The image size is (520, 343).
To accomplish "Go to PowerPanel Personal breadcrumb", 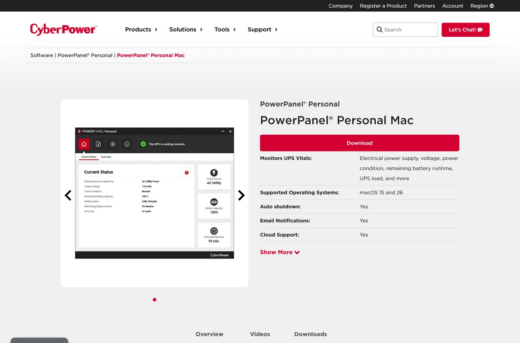I will (x=85, y=55).
